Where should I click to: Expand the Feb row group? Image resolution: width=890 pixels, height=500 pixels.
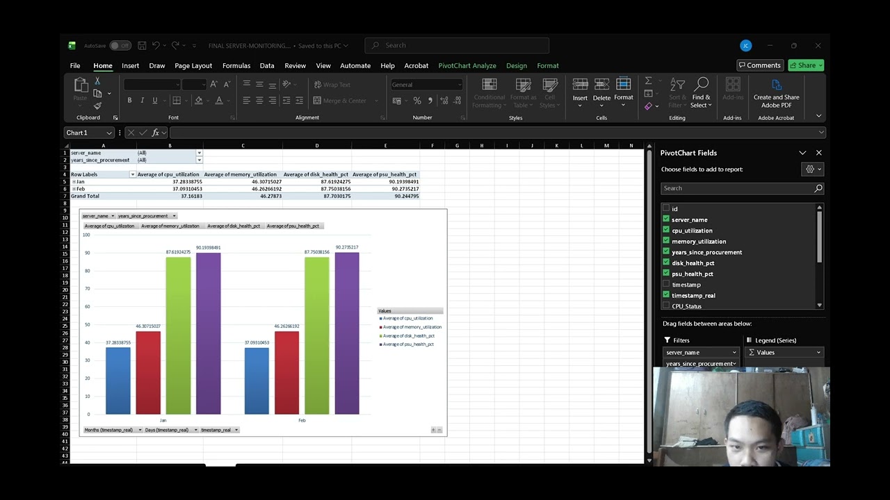point(74,189)
